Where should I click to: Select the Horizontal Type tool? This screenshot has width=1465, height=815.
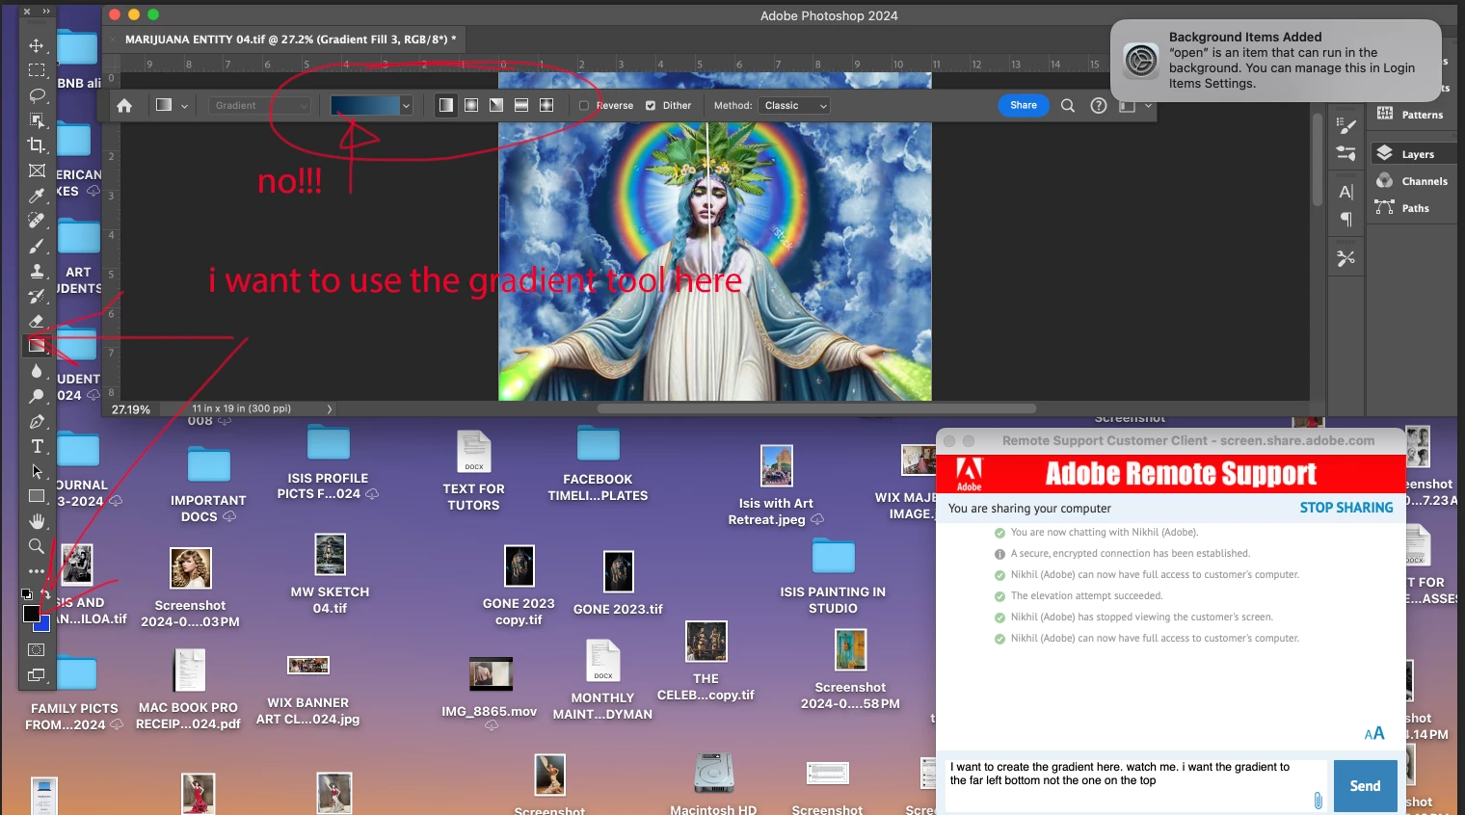37,446
